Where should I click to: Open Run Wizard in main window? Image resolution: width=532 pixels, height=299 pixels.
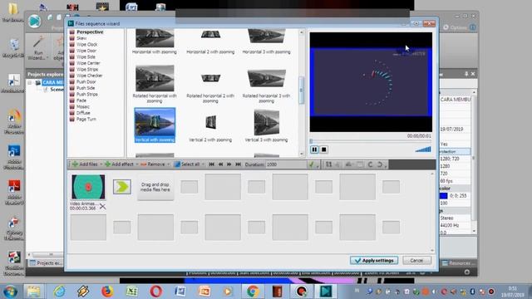[38, 48]
